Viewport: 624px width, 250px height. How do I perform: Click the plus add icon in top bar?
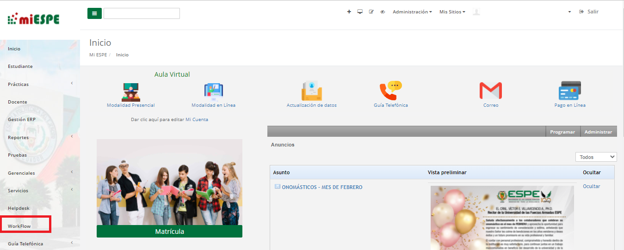click(349, 12)
